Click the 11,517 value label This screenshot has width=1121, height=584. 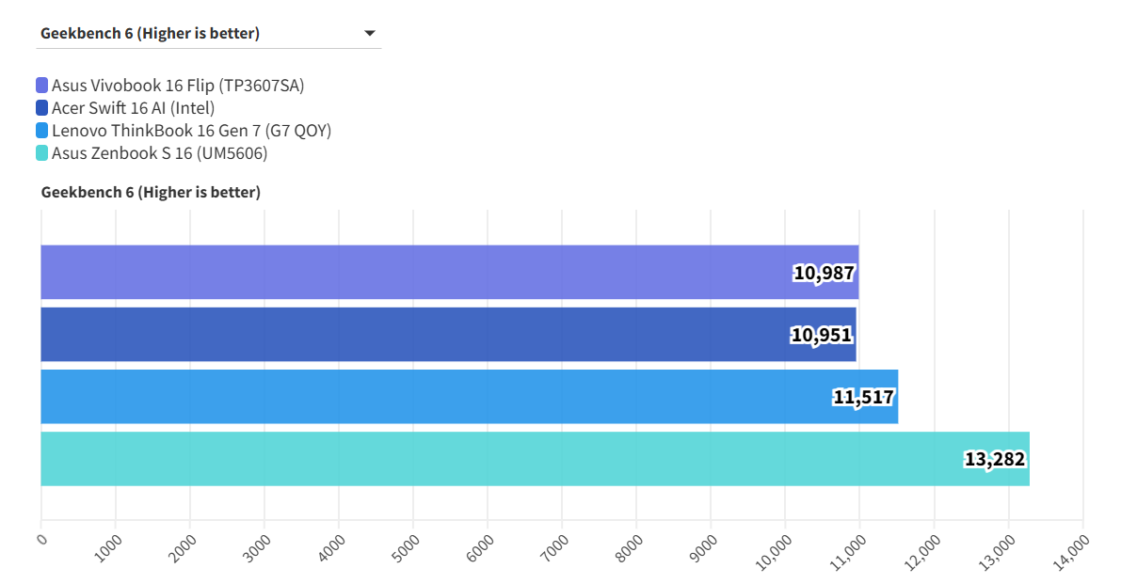(x=863, y=398)
